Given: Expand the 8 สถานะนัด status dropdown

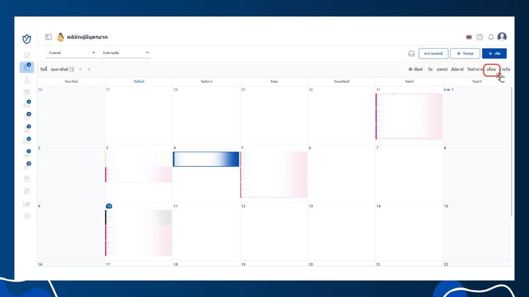Looking at the screenshot, I should [x=125, y=53].
